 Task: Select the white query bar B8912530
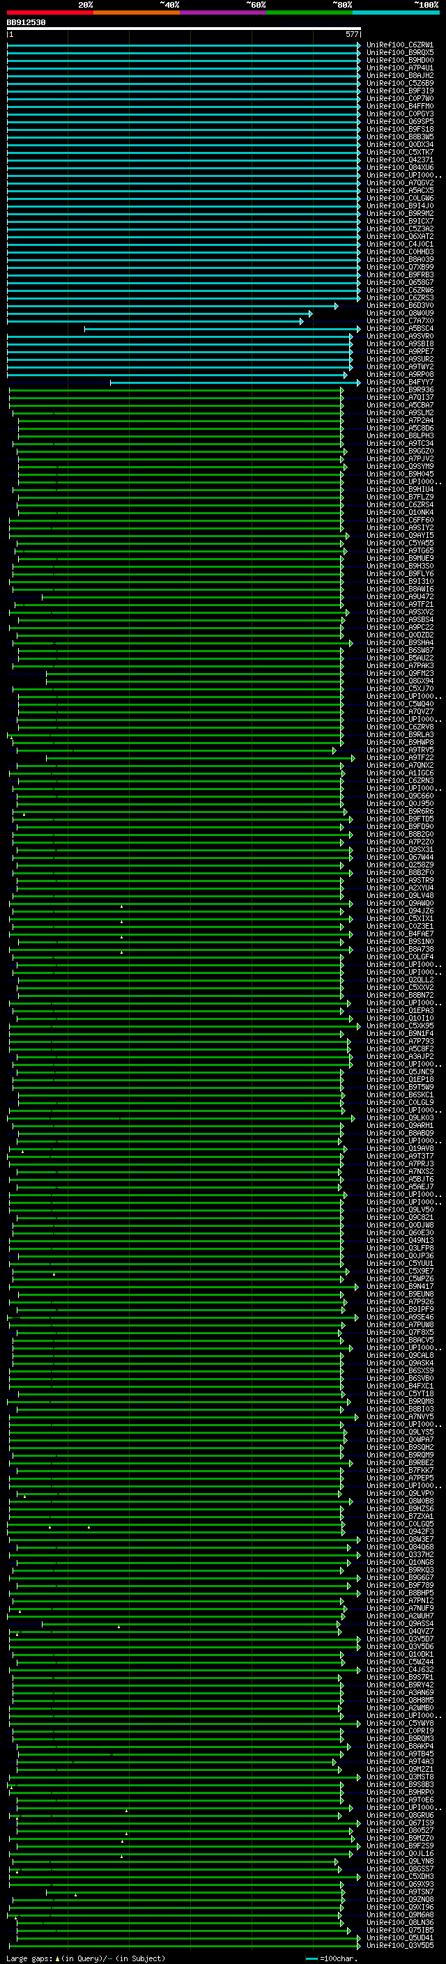(x=184, y=29)
